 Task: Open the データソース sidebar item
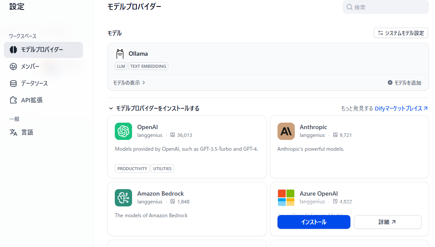(43, 83)
